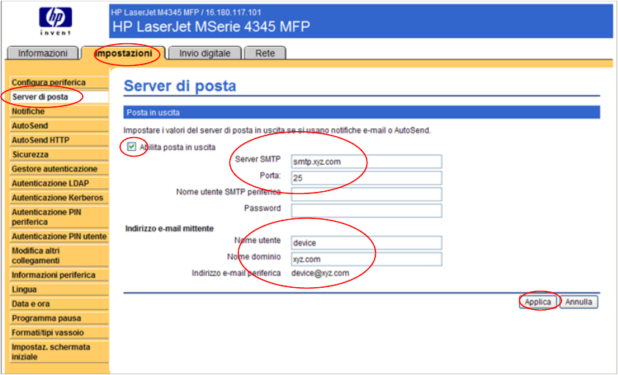618x375 pixels.
Task: Click the HP LaserJet MSerie 4345 MFP title
Action: coord(211,26)
